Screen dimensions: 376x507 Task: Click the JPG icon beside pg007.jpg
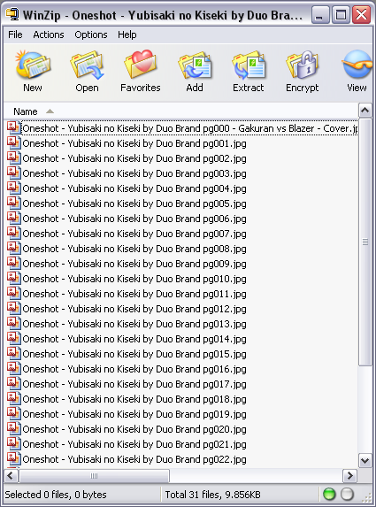[14, 233]
